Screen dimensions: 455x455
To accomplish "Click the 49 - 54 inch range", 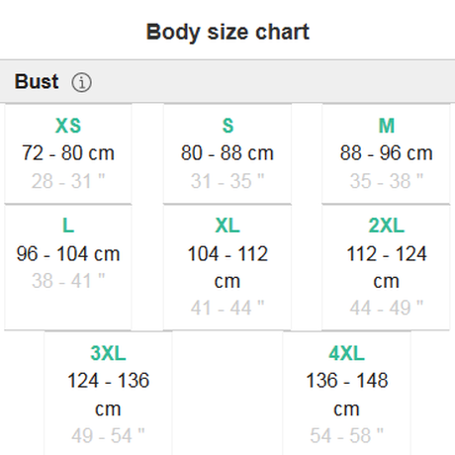I will tap(108, 435).
